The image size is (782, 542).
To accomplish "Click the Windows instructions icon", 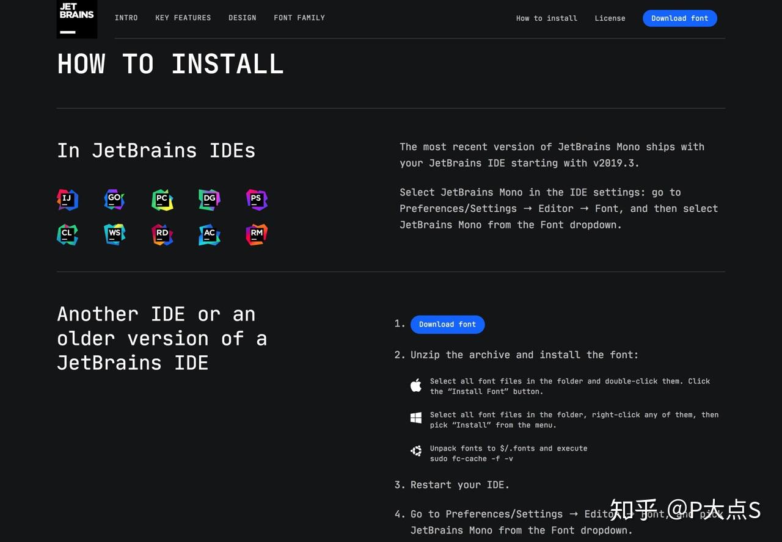I will [x=416, y=418].
